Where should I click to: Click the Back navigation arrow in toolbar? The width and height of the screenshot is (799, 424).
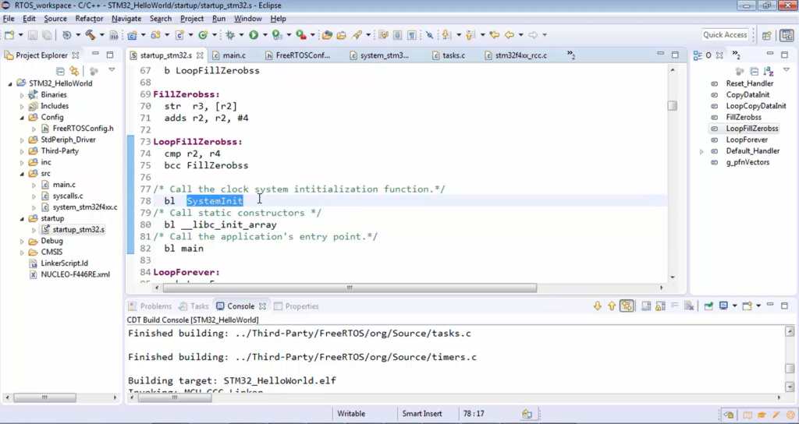tap(510, 35)
